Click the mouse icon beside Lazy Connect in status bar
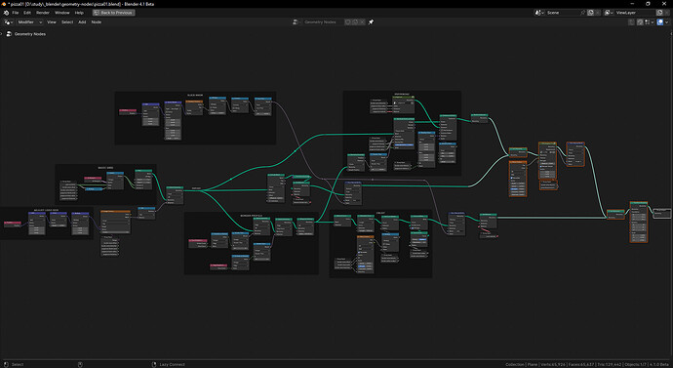This screenshot has width=673, height=368. 154,364
